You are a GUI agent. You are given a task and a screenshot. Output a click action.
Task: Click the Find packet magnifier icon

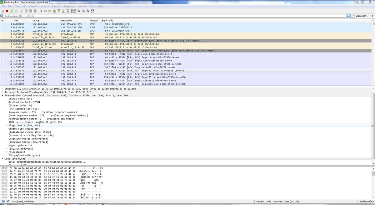click(x=41, y=11)
